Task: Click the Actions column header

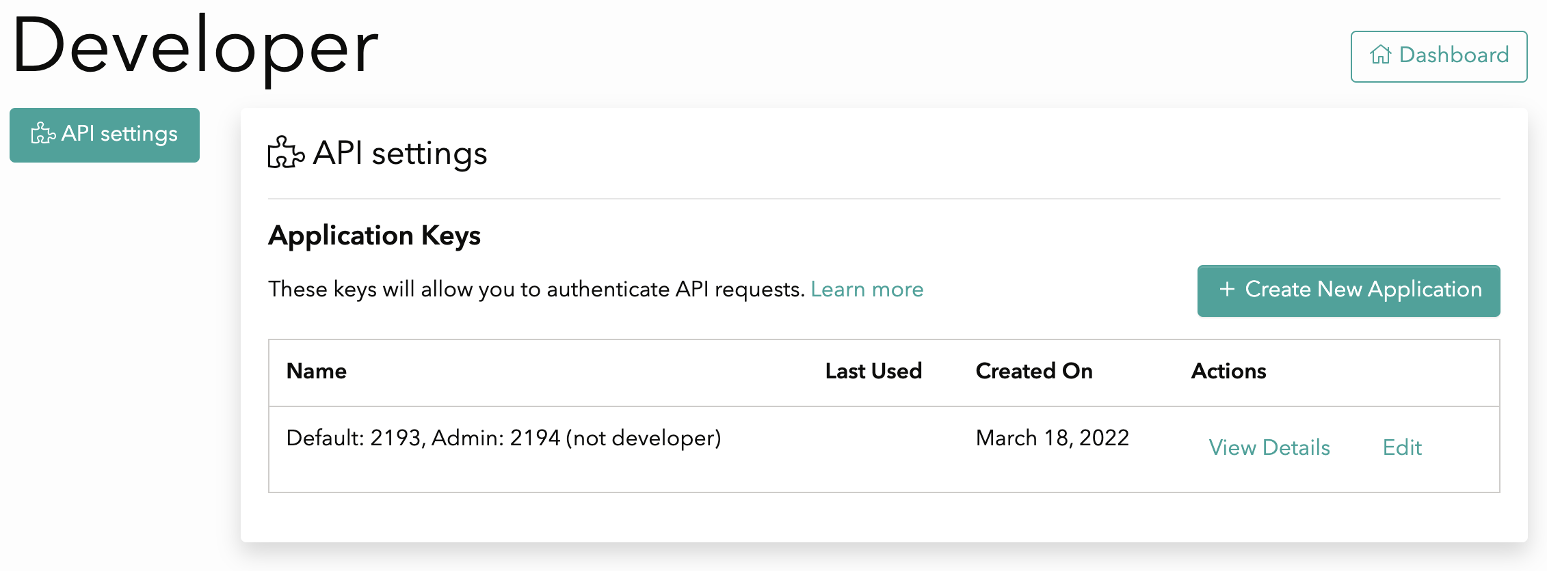Action: point(1228,371)
